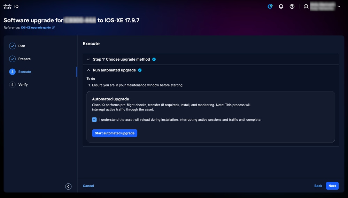Click the Next button
This screenshot has width=348, height=198.
(x=332, y=186)
